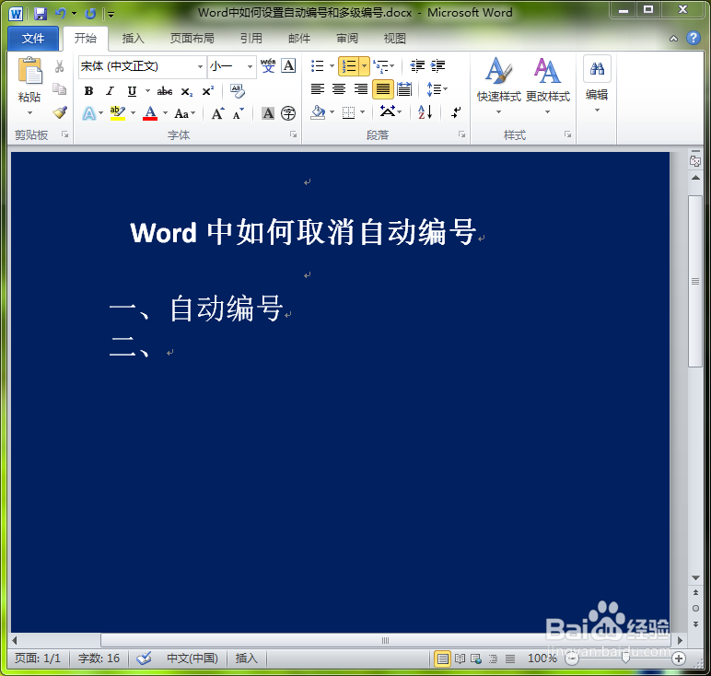Image resolution: width=711 pixels, height=676 pixels.
Task: Open Change Case Aa dropdown
Action: click(185, 113)
